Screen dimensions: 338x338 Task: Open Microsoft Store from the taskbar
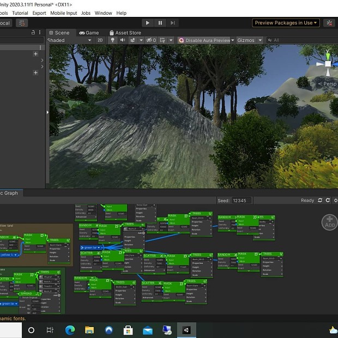click(x=128, y=330)
